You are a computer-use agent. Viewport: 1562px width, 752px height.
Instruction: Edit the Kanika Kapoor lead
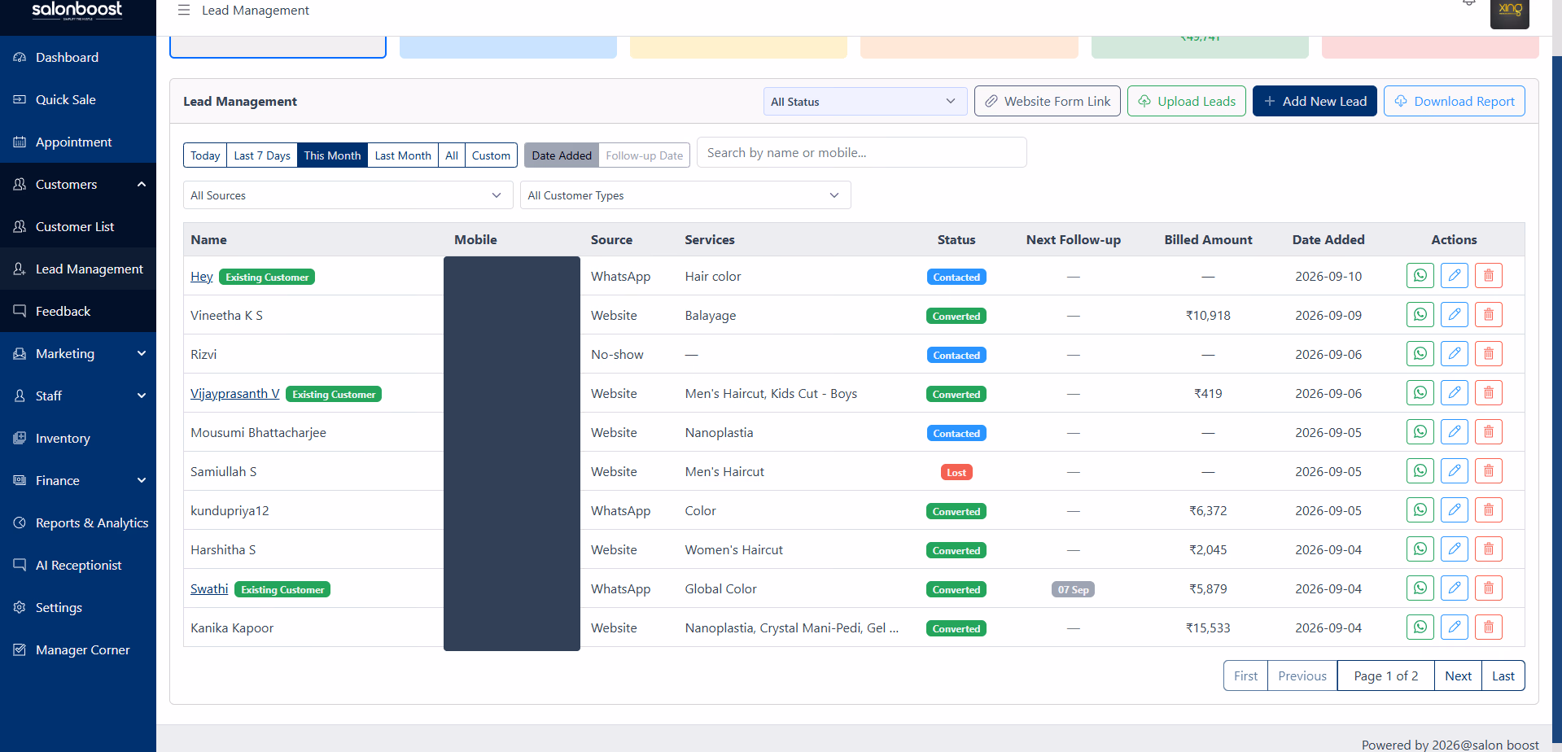pyautogui.click(x=1454, y=627)
